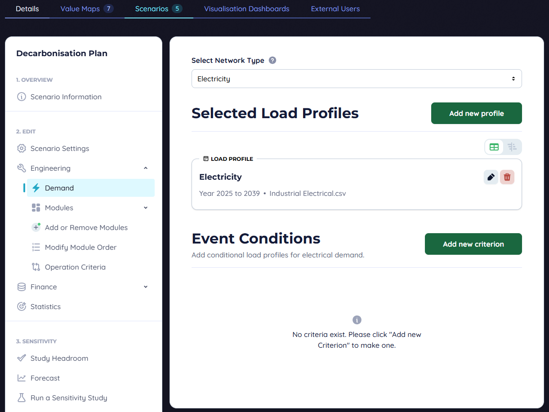Open Scenario Settings via the gear icon

[x=21, y=148]
